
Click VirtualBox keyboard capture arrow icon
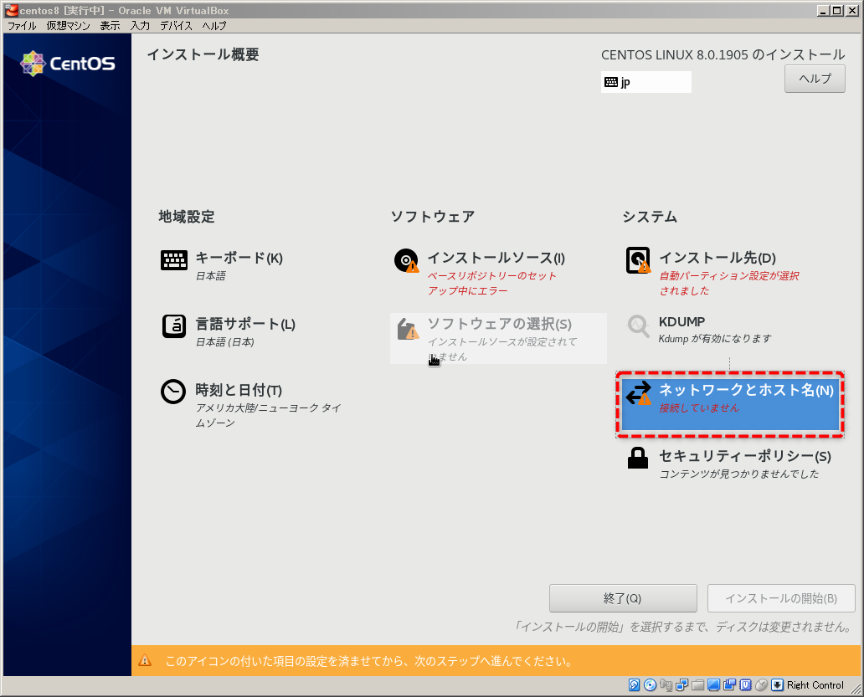tap(777, 685)
